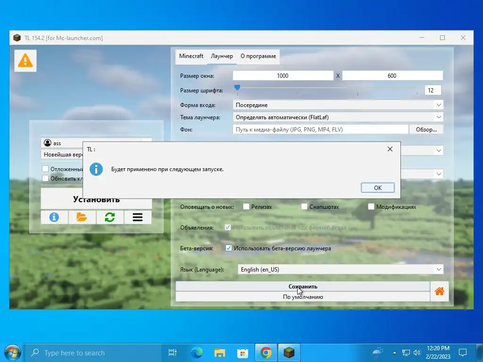The height and width of the screenshot is (362, 483).
Task: Open the blue info icon under Установить
Action: click(54, 217)
